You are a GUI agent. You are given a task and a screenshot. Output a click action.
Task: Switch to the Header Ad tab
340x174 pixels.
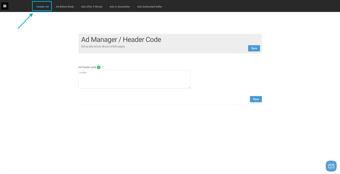tap(42, 7)
